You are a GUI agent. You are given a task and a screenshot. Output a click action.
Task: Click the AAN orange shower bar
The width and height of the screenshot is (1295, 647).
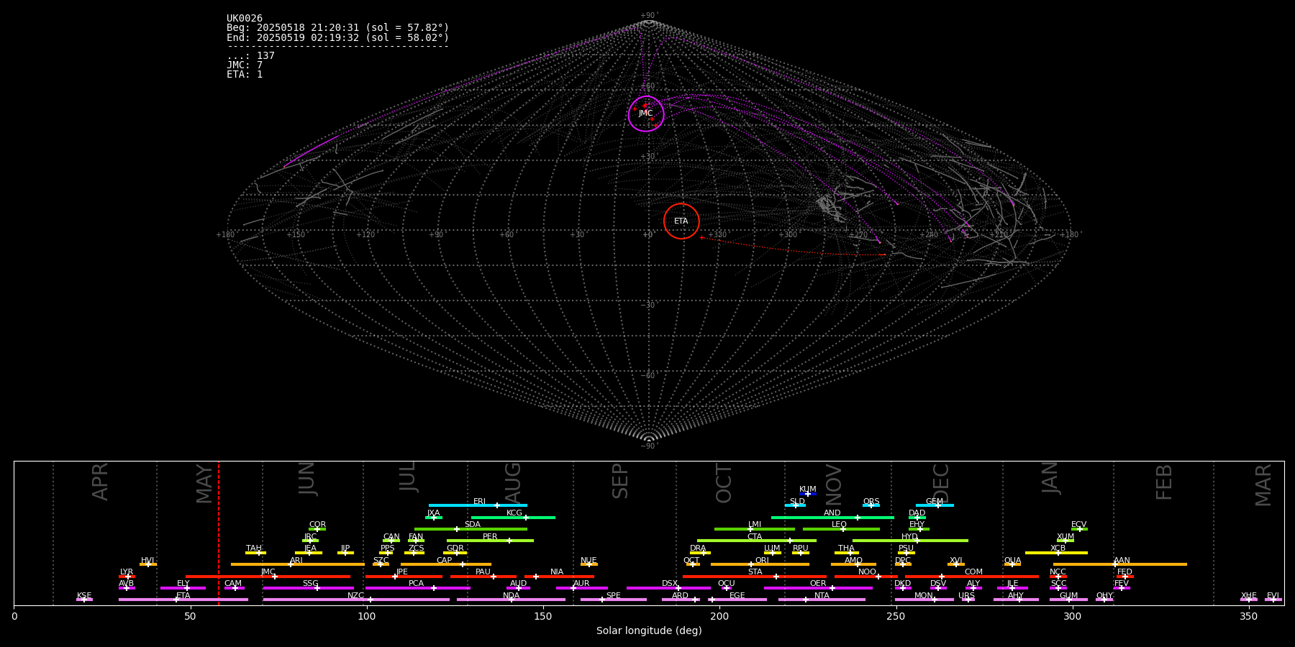(x=1120, y=564)
